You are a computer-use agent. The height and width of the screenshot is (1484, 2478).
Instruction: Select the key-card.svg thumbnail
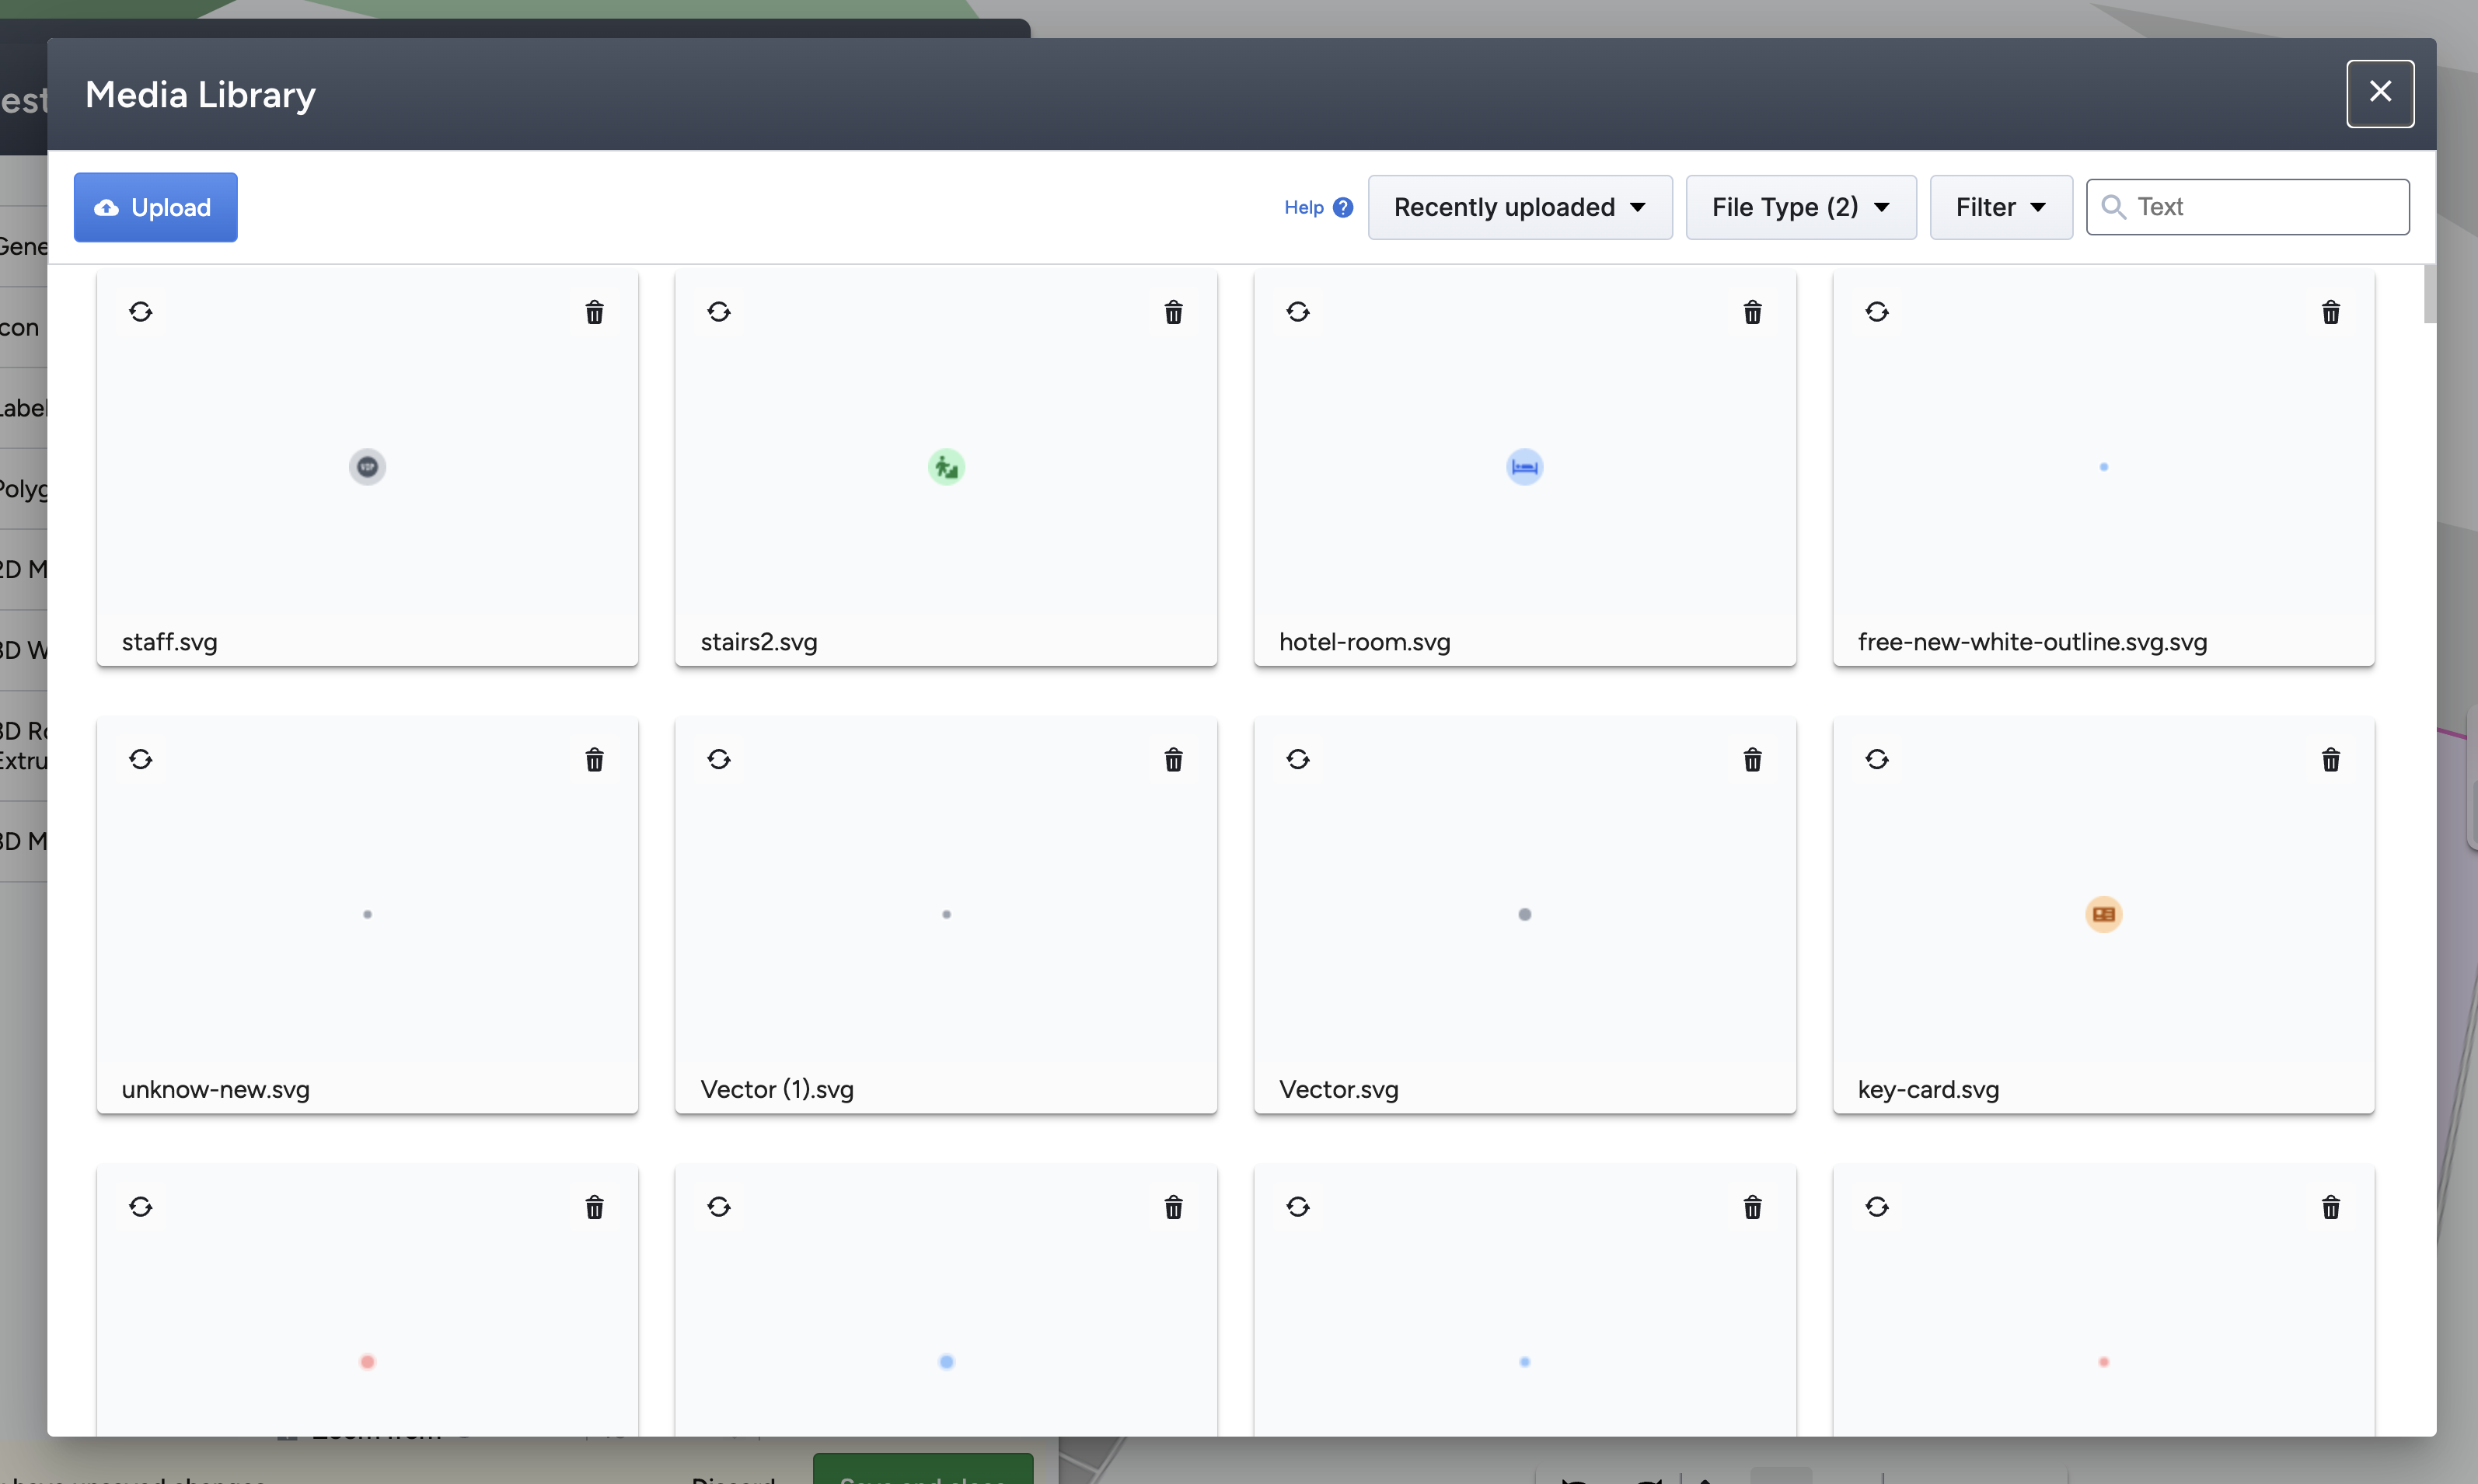point(2103,914)
